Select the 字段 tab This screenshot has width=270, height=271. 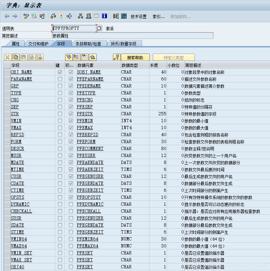click(61, 44)
